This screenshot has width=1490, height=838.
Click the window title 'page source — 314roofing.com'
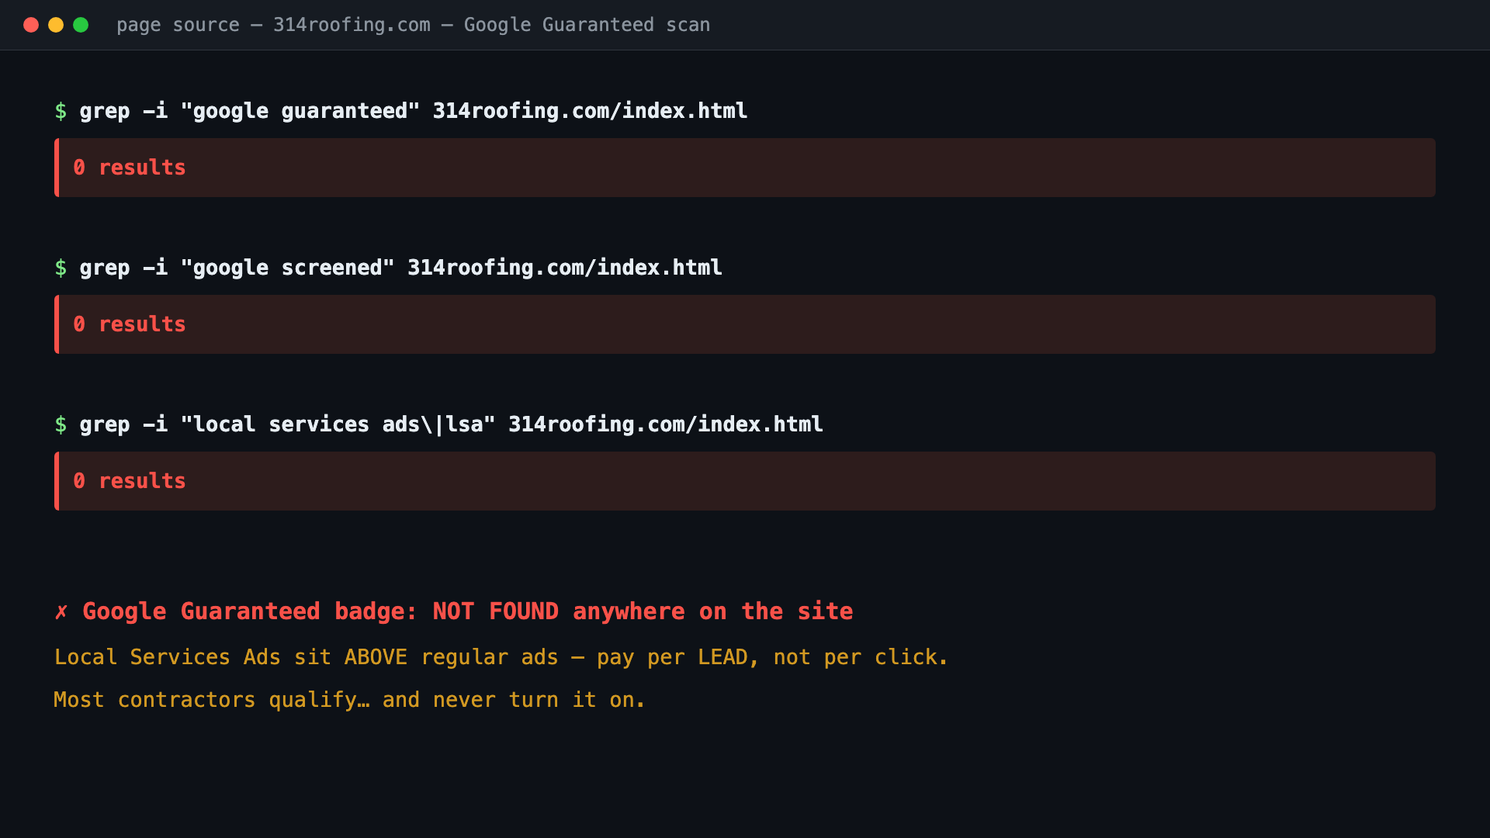(x=273, y=25)
